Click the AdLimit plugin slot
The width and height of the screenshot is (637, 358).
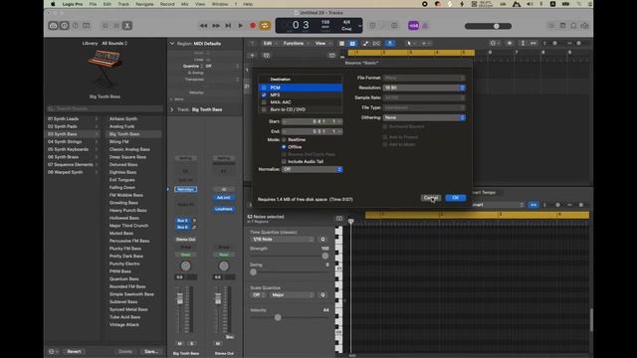point(223,198)
